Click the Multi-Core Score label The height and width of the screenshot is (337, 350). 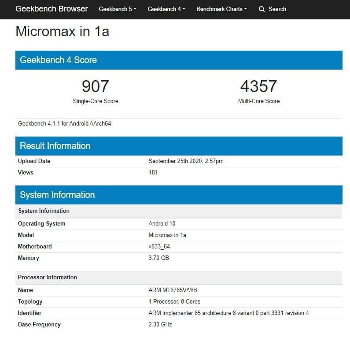[259, 101]
